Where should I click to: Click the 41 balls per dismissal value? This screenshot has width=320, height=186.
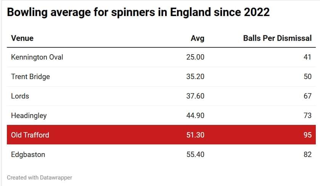pos(307,57)
